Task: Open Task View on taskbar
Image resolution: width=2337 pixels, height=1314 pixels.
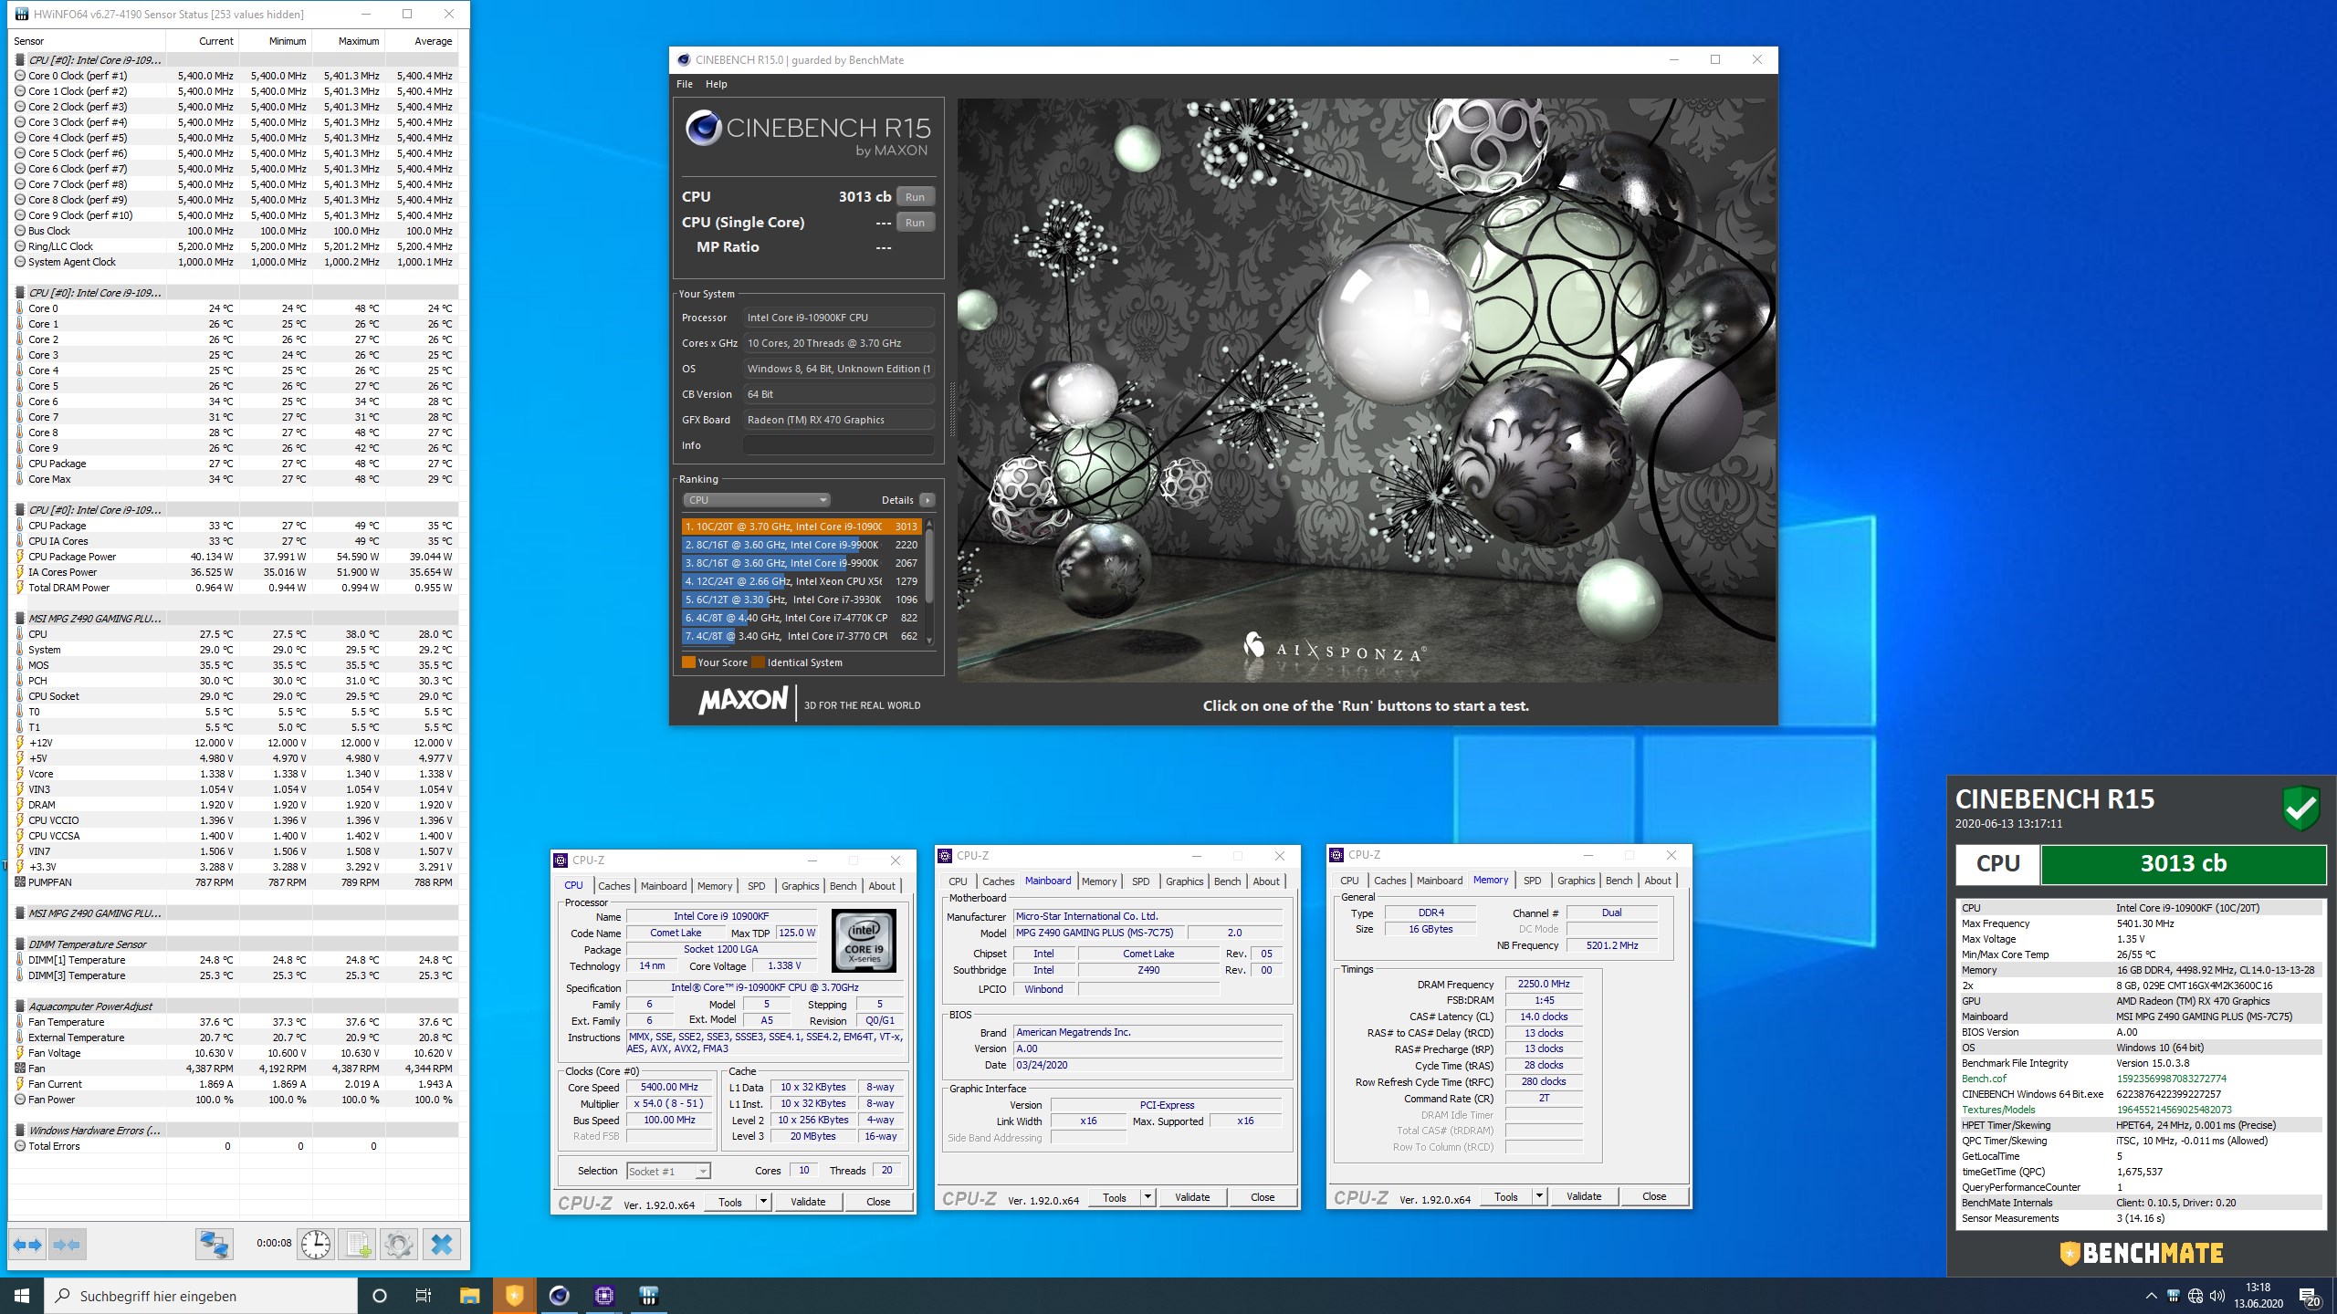Action: (x=424, y=1296)
